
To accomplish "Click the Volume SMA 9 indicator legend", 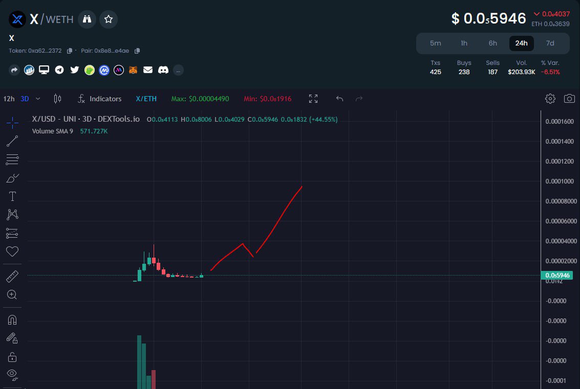I will click(x=53, y=131).
